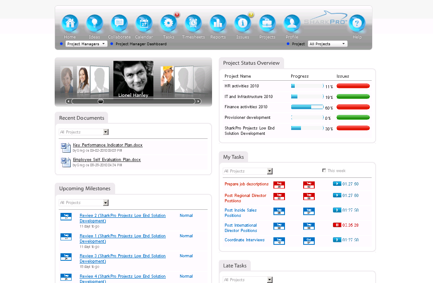Image resolution: width=433 pixels, height=283 pixels.
Task: Open the Project All Projects dropdown in header
Action: tap(328, 44)
